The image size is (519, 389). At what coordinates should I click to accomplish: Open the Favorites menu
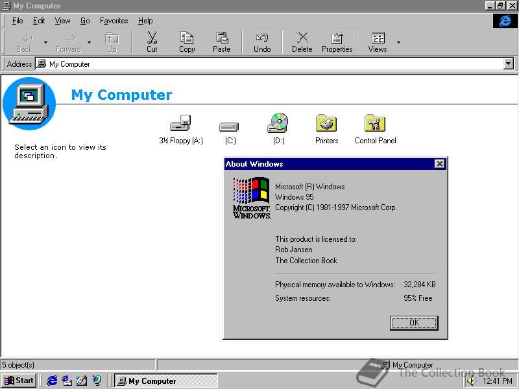114,21
